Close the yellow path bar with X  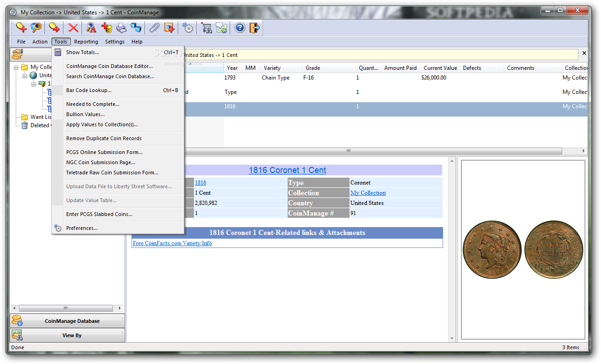click(x=584, y=53)
